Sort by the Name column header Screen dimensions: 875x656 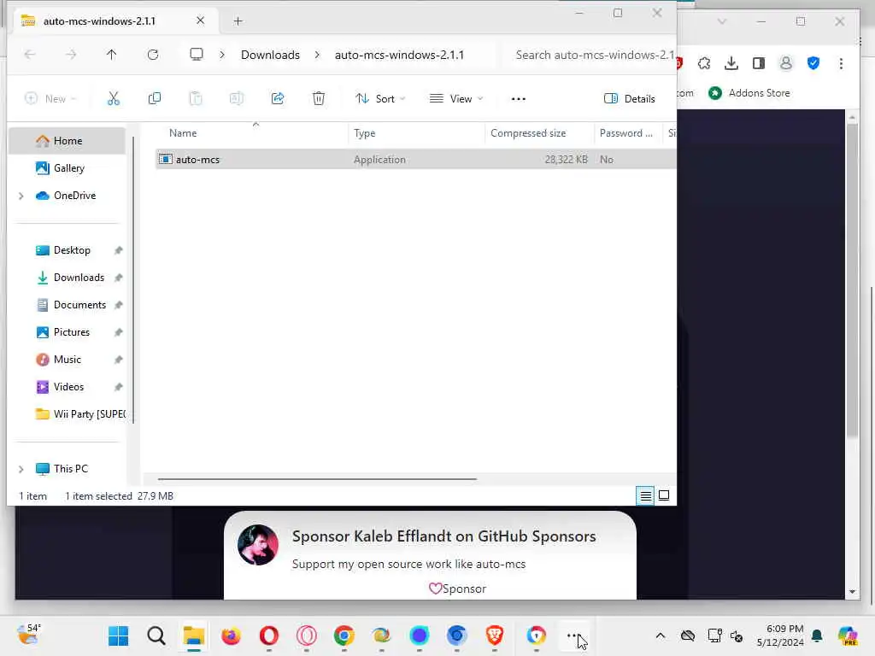click(x=183, y=133)
